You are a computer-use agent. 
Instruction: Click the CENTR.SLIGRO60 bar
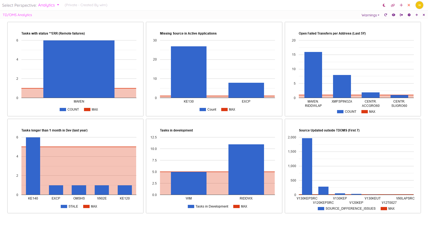click(x=399, y=96)
